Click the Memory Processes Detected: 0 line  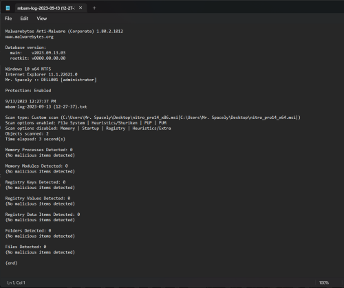tap(39, 150)
